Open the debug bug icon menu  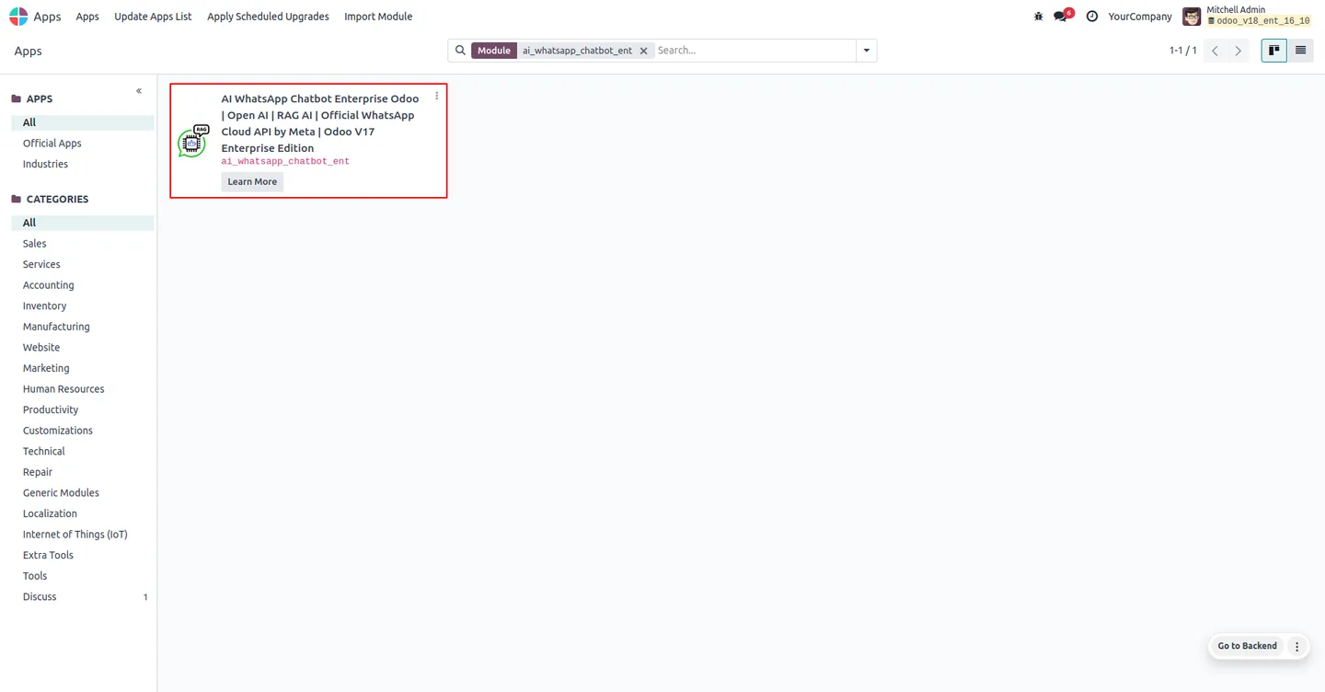click(1038, 17)
